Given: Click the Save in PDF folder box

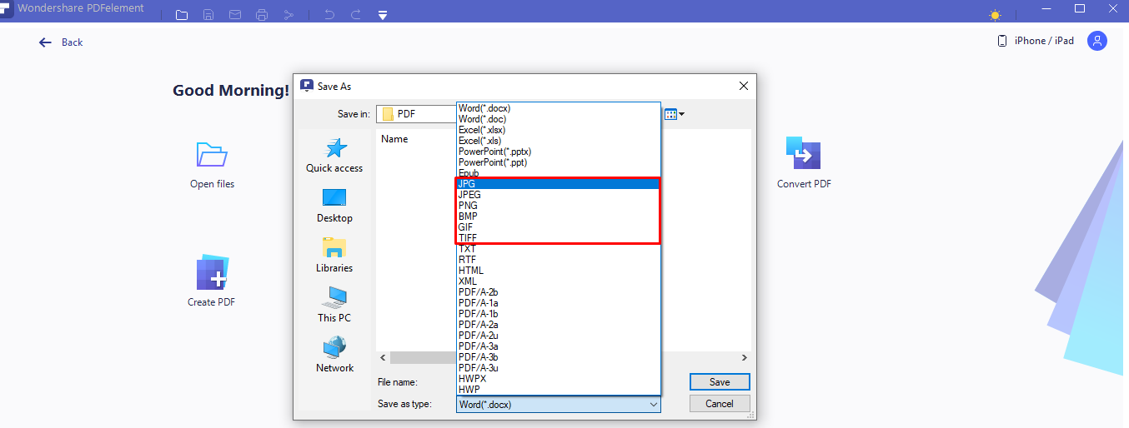Looking at the screenshot, I should coord(416,114).
